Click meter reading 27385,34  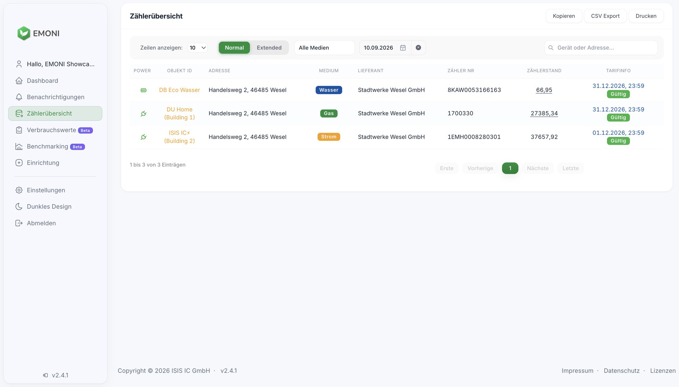544,114
